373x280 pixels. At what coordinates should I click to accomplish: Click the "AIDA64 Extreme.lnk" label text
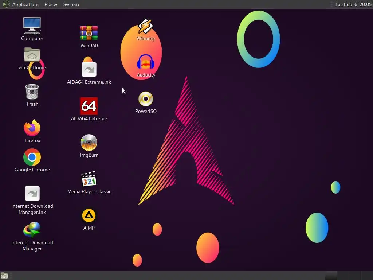coord(89,82)
